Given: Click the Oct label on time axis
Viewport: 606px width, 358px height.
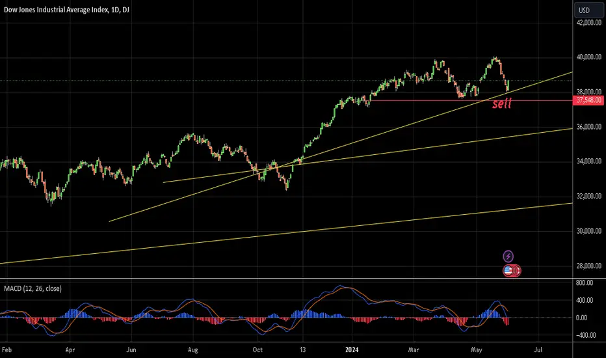Looking at the screenshot, I should click(x=257, y=350).
